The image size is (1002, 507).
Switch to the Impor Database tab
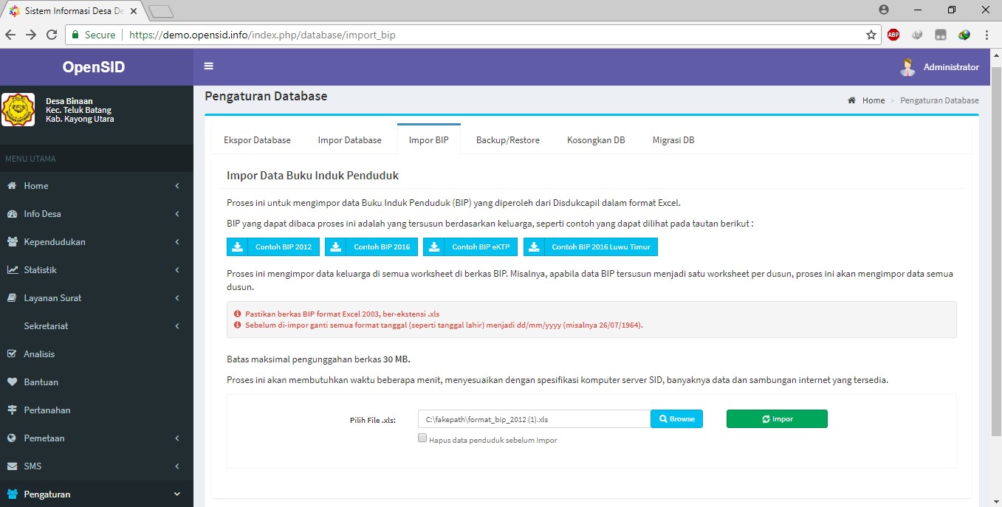coord(350,140)
